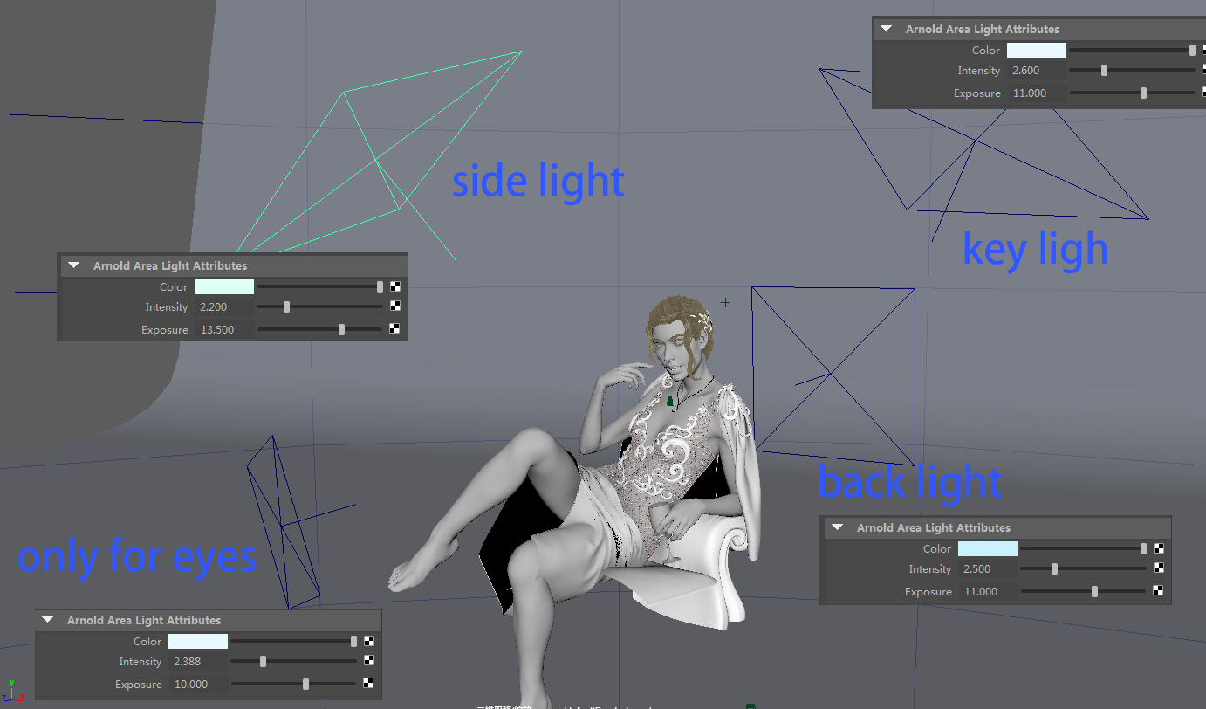Open intensity map button beside 2.388 field
The width and height of the screenshot is (1206, 709).
(369, 661)
